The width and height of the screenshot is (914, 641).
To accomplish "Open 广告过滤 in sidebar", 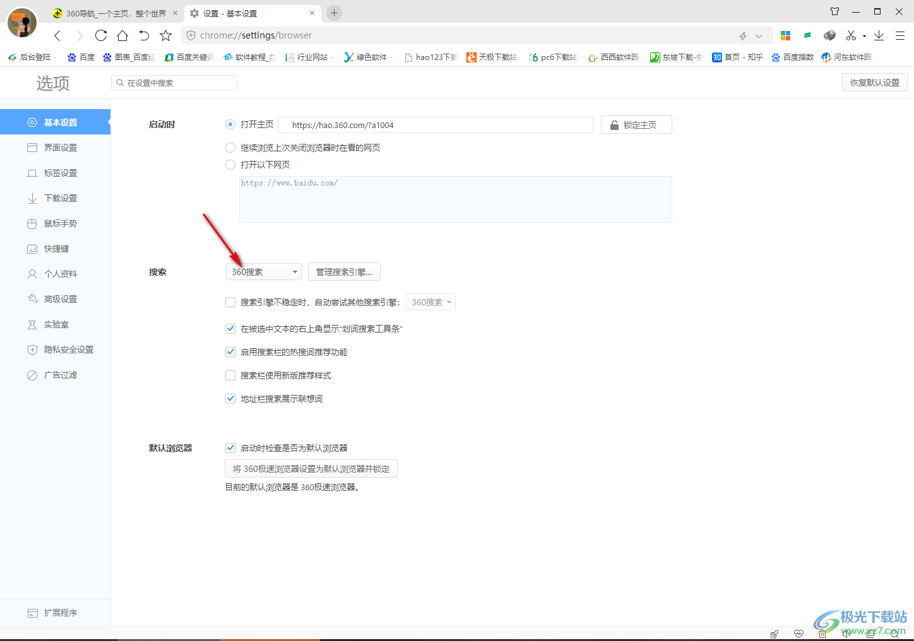I will click(x=55, y=375).
